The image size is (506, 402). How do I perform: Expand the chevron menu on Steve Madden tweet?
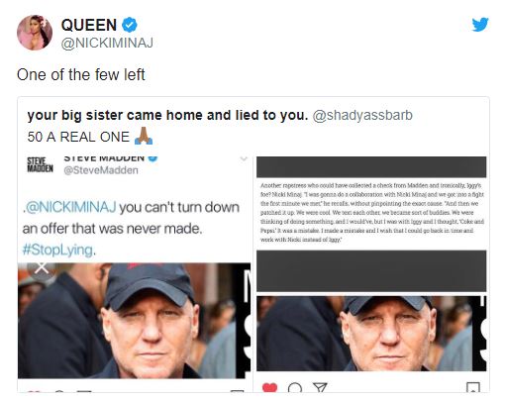244,158
